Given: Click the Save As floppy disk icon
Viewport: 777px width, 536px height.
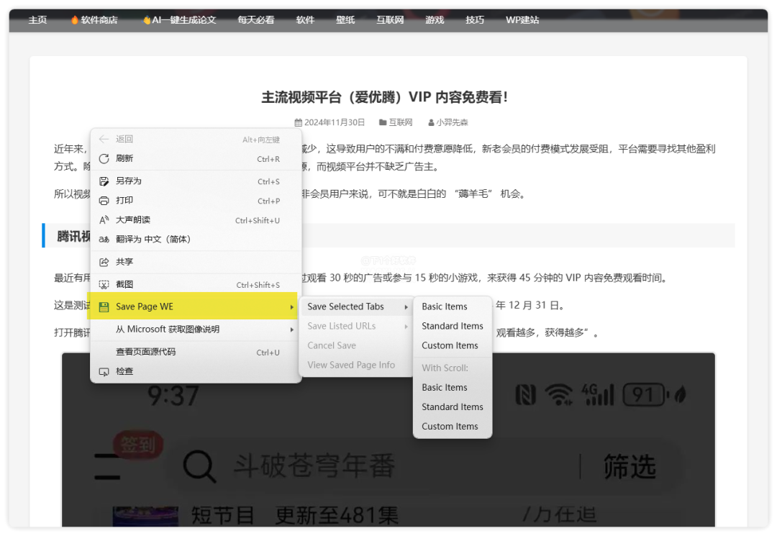Looking at the screenshot, I should tap(104, 181).
